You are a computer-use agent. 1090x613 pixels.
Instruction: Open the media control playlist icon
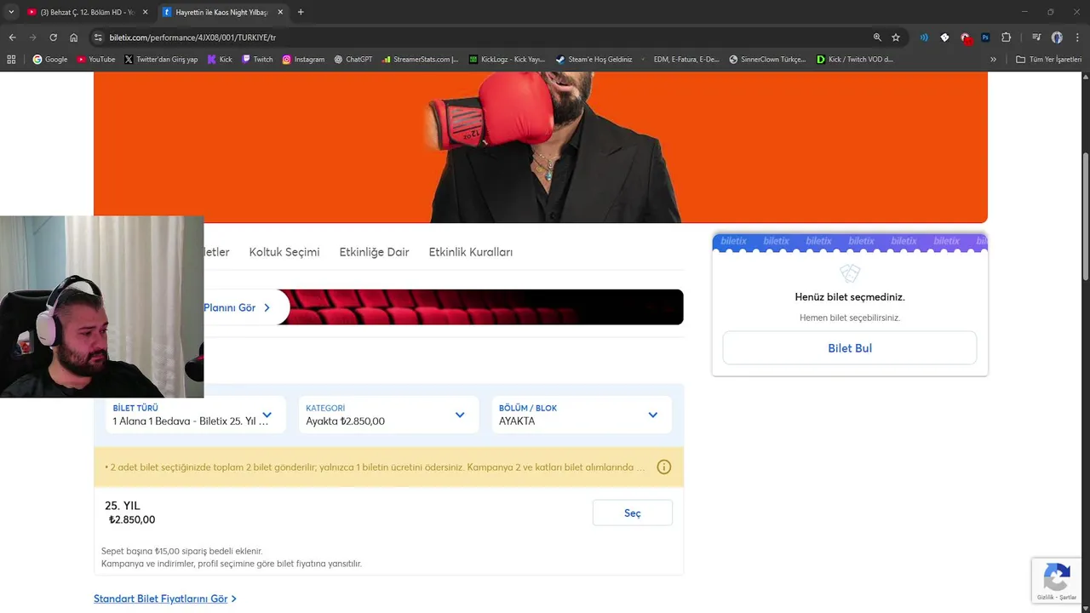point(1036,37)
